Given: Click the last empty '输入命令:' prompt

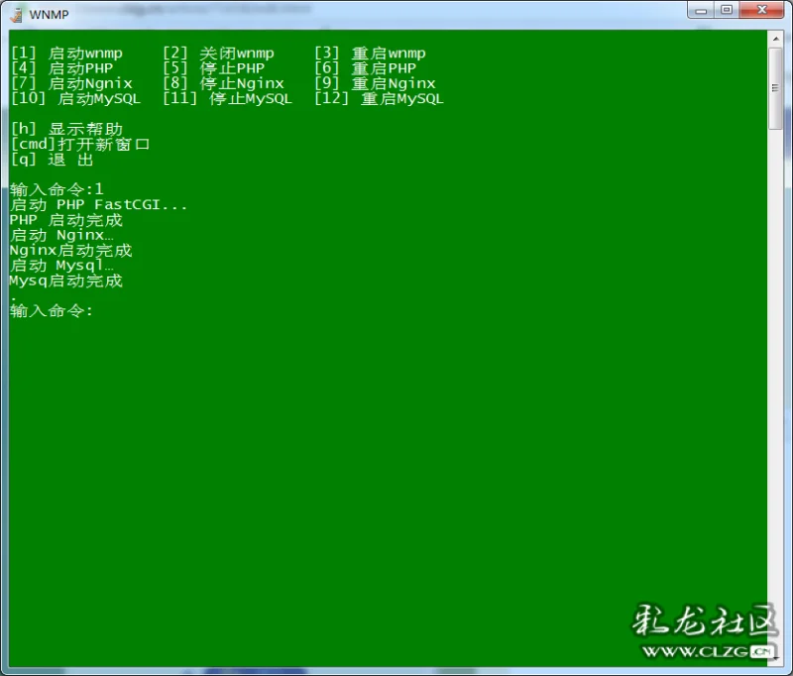Looking at the screenshot, I should (x=52, y=311).
